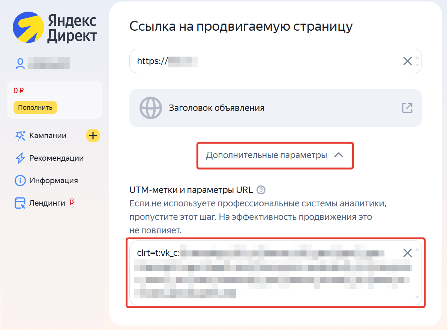Open the ad preview via external link icon

click(x=406, y=108)
